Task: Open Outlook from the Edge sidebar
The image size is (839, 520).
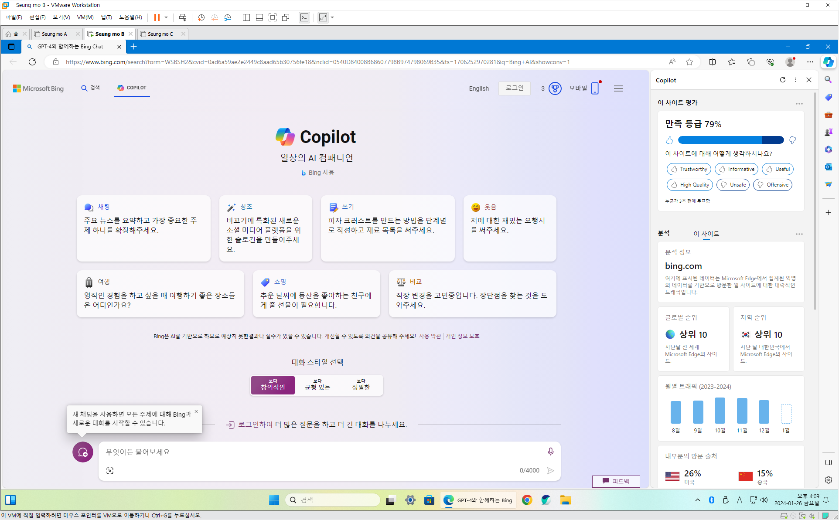Action: pyautogui.click(x=828, y=167)
